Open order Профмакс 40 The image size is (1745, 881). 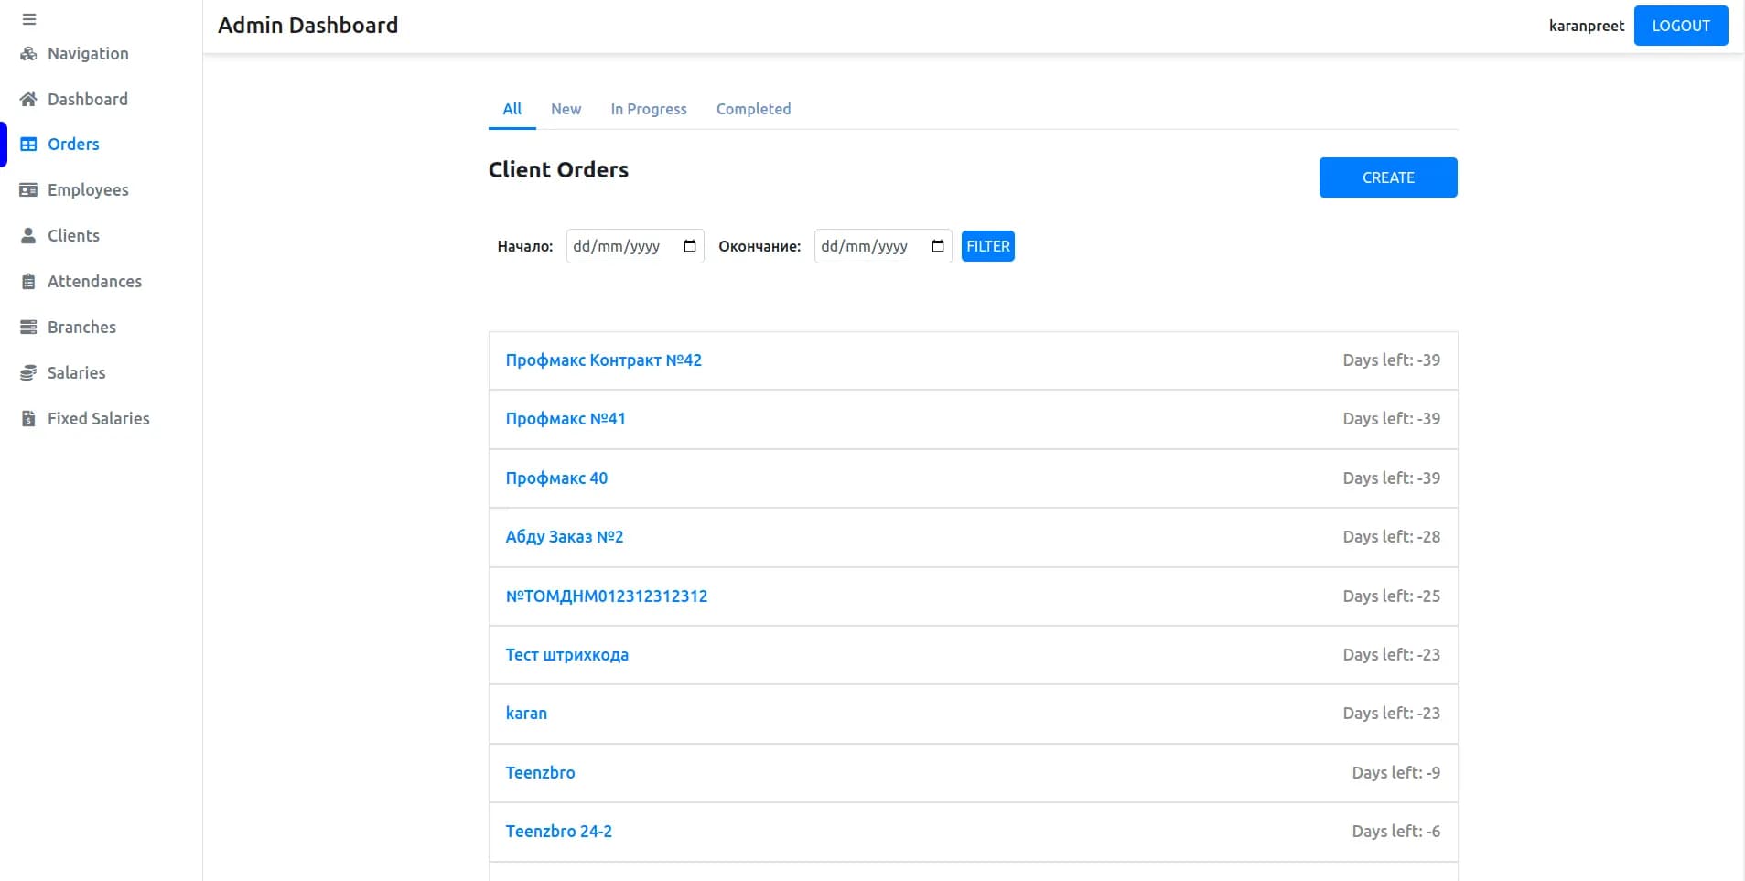556,478
